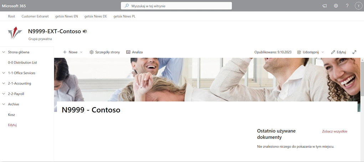The width and height of the screenshot is (364, 162).
Task: Open the Udostępnij dropdown chevron
Action: pos(322,52)
